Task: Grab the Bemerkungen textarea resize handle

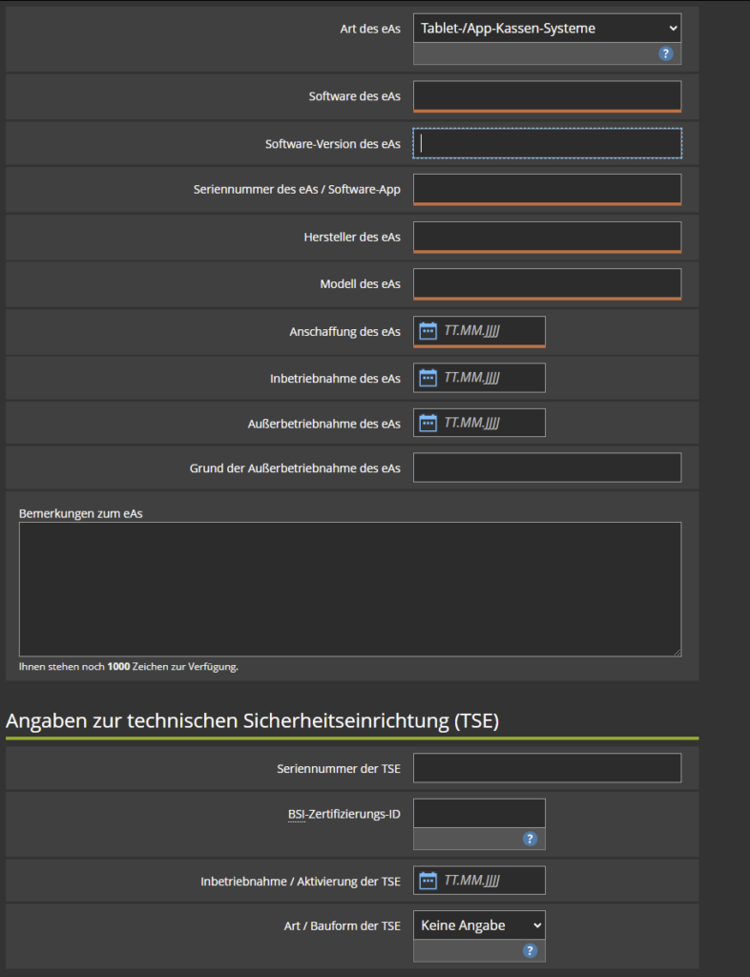Action: pos(677,652)
